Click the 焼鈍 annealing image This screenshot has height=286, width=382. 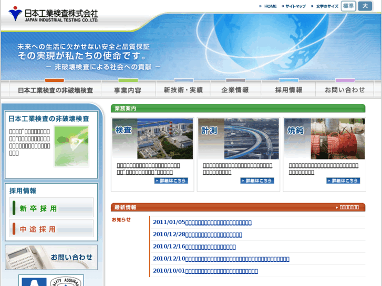coord(325,139)
